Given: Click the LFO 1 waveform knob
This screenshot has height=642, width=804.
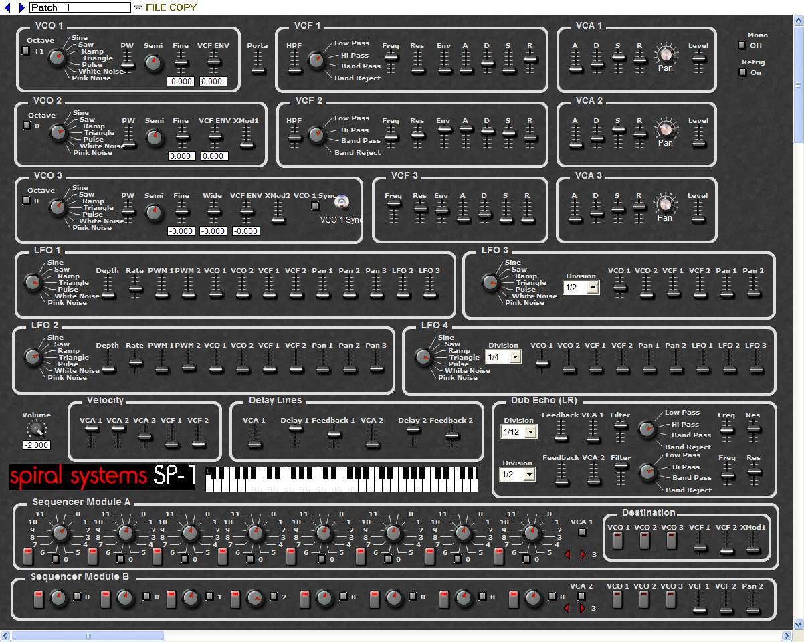Looking at the screenshot, I should pos(33,282).
